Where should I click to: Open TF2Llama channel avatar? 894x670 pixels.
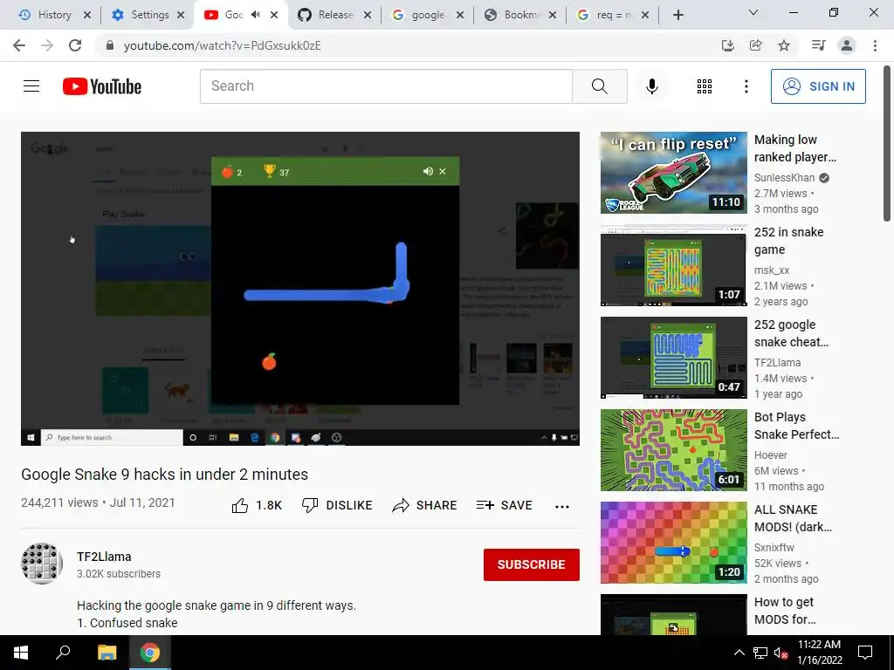[42, 564]
